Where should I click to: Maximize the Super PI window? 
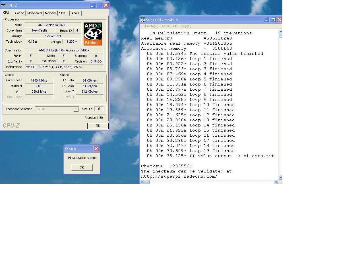point(273,20)
